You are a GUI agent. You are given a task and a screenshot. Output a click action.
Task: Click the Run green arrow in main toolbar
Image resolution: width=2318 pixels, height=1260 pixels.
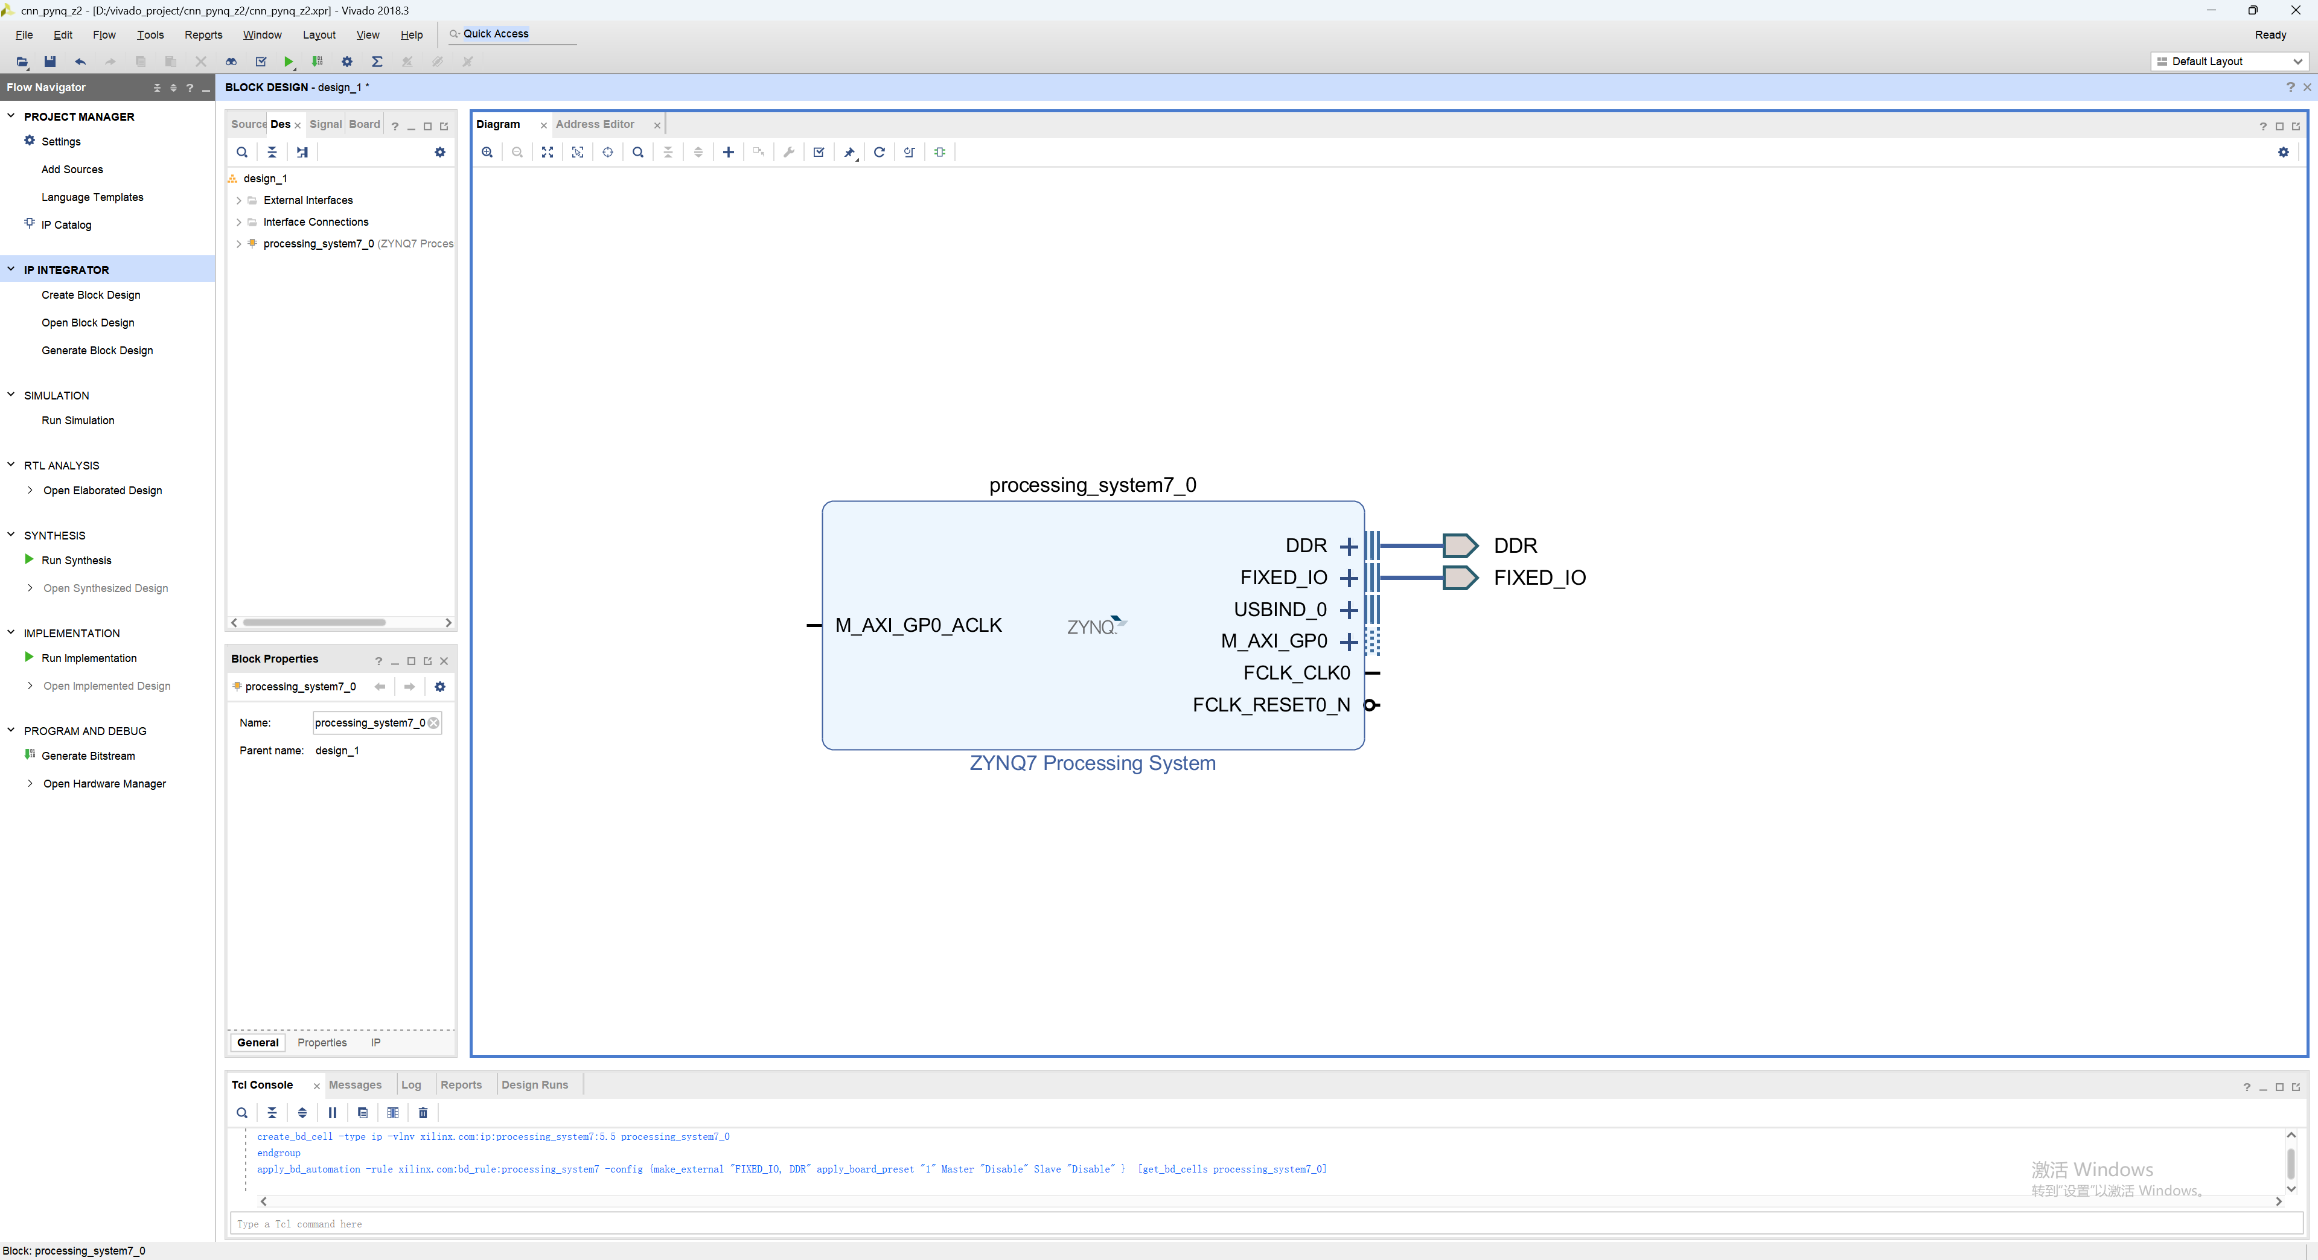288,61
